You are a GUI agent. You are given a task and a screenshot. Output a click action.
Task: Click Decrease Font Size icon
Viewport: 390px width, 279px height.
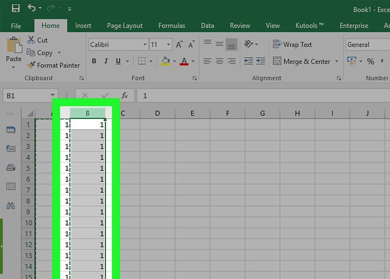(191, 44)
